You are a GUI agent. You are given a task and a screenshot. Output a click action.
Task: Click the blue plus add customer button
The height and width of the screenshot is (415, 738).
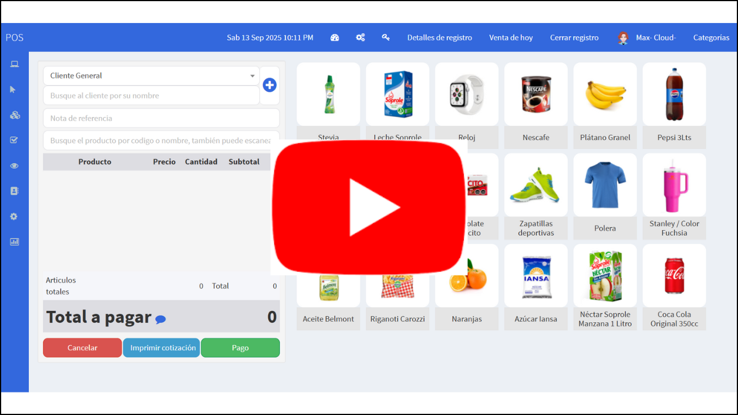[x=269, y=85]
